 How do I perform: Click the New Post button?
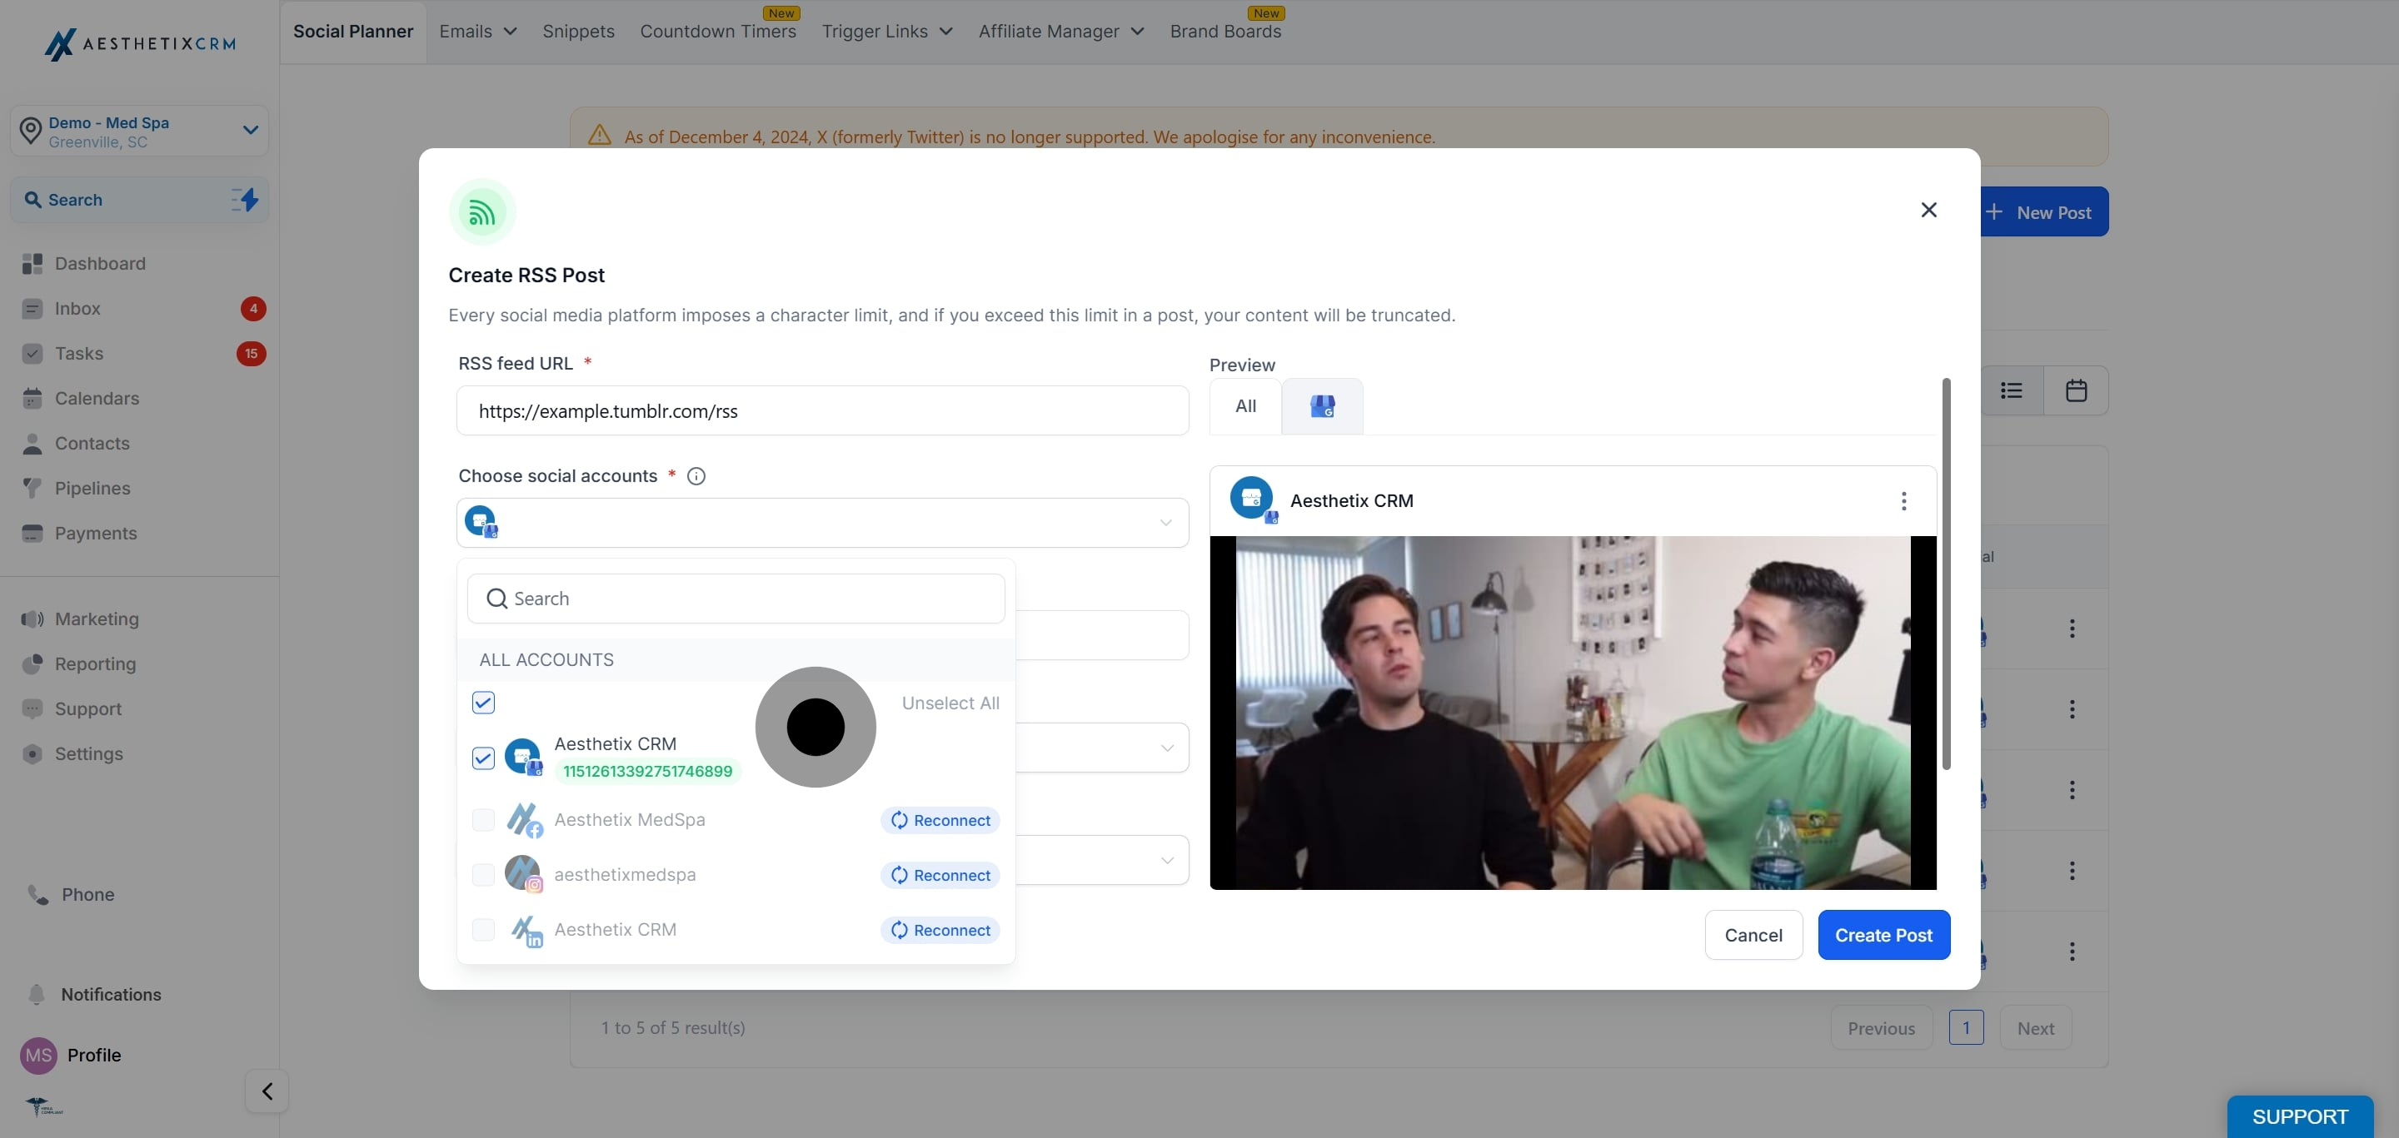coord(2044,212)
